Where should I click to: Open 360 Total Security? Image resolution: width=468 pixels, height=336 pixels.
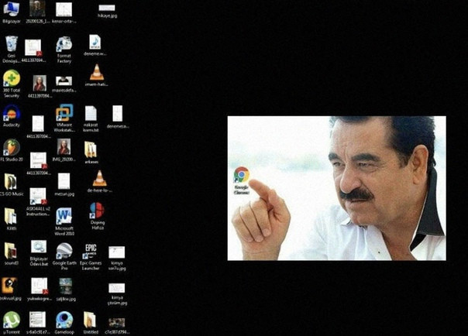[12, 78]
